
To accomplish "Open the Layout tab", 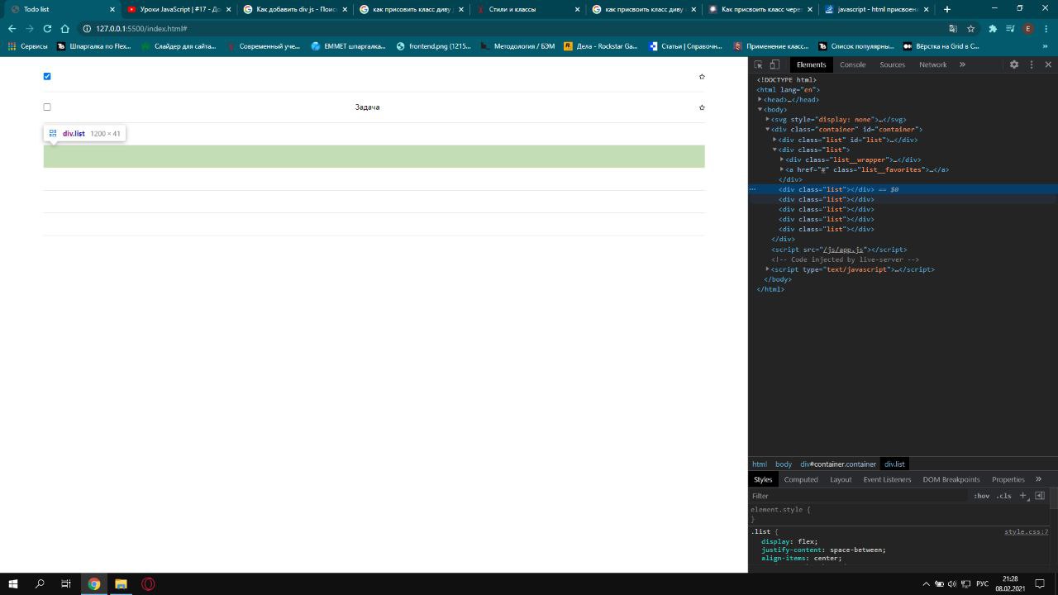I will pyautogui.click(x=841, y=479).
